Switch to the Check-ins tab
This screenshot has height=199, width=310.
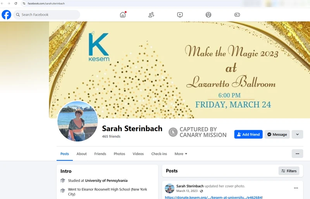point(159,154)
